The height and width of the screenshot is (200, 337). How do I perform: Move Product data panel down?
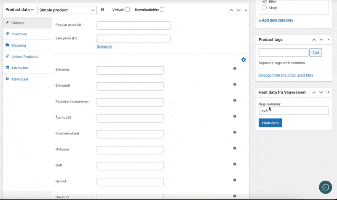238,10
